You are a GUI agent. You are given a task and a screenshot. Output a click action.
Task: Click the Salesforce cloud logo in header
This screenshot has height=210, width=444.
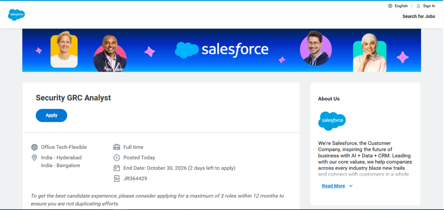pos(16,15)
